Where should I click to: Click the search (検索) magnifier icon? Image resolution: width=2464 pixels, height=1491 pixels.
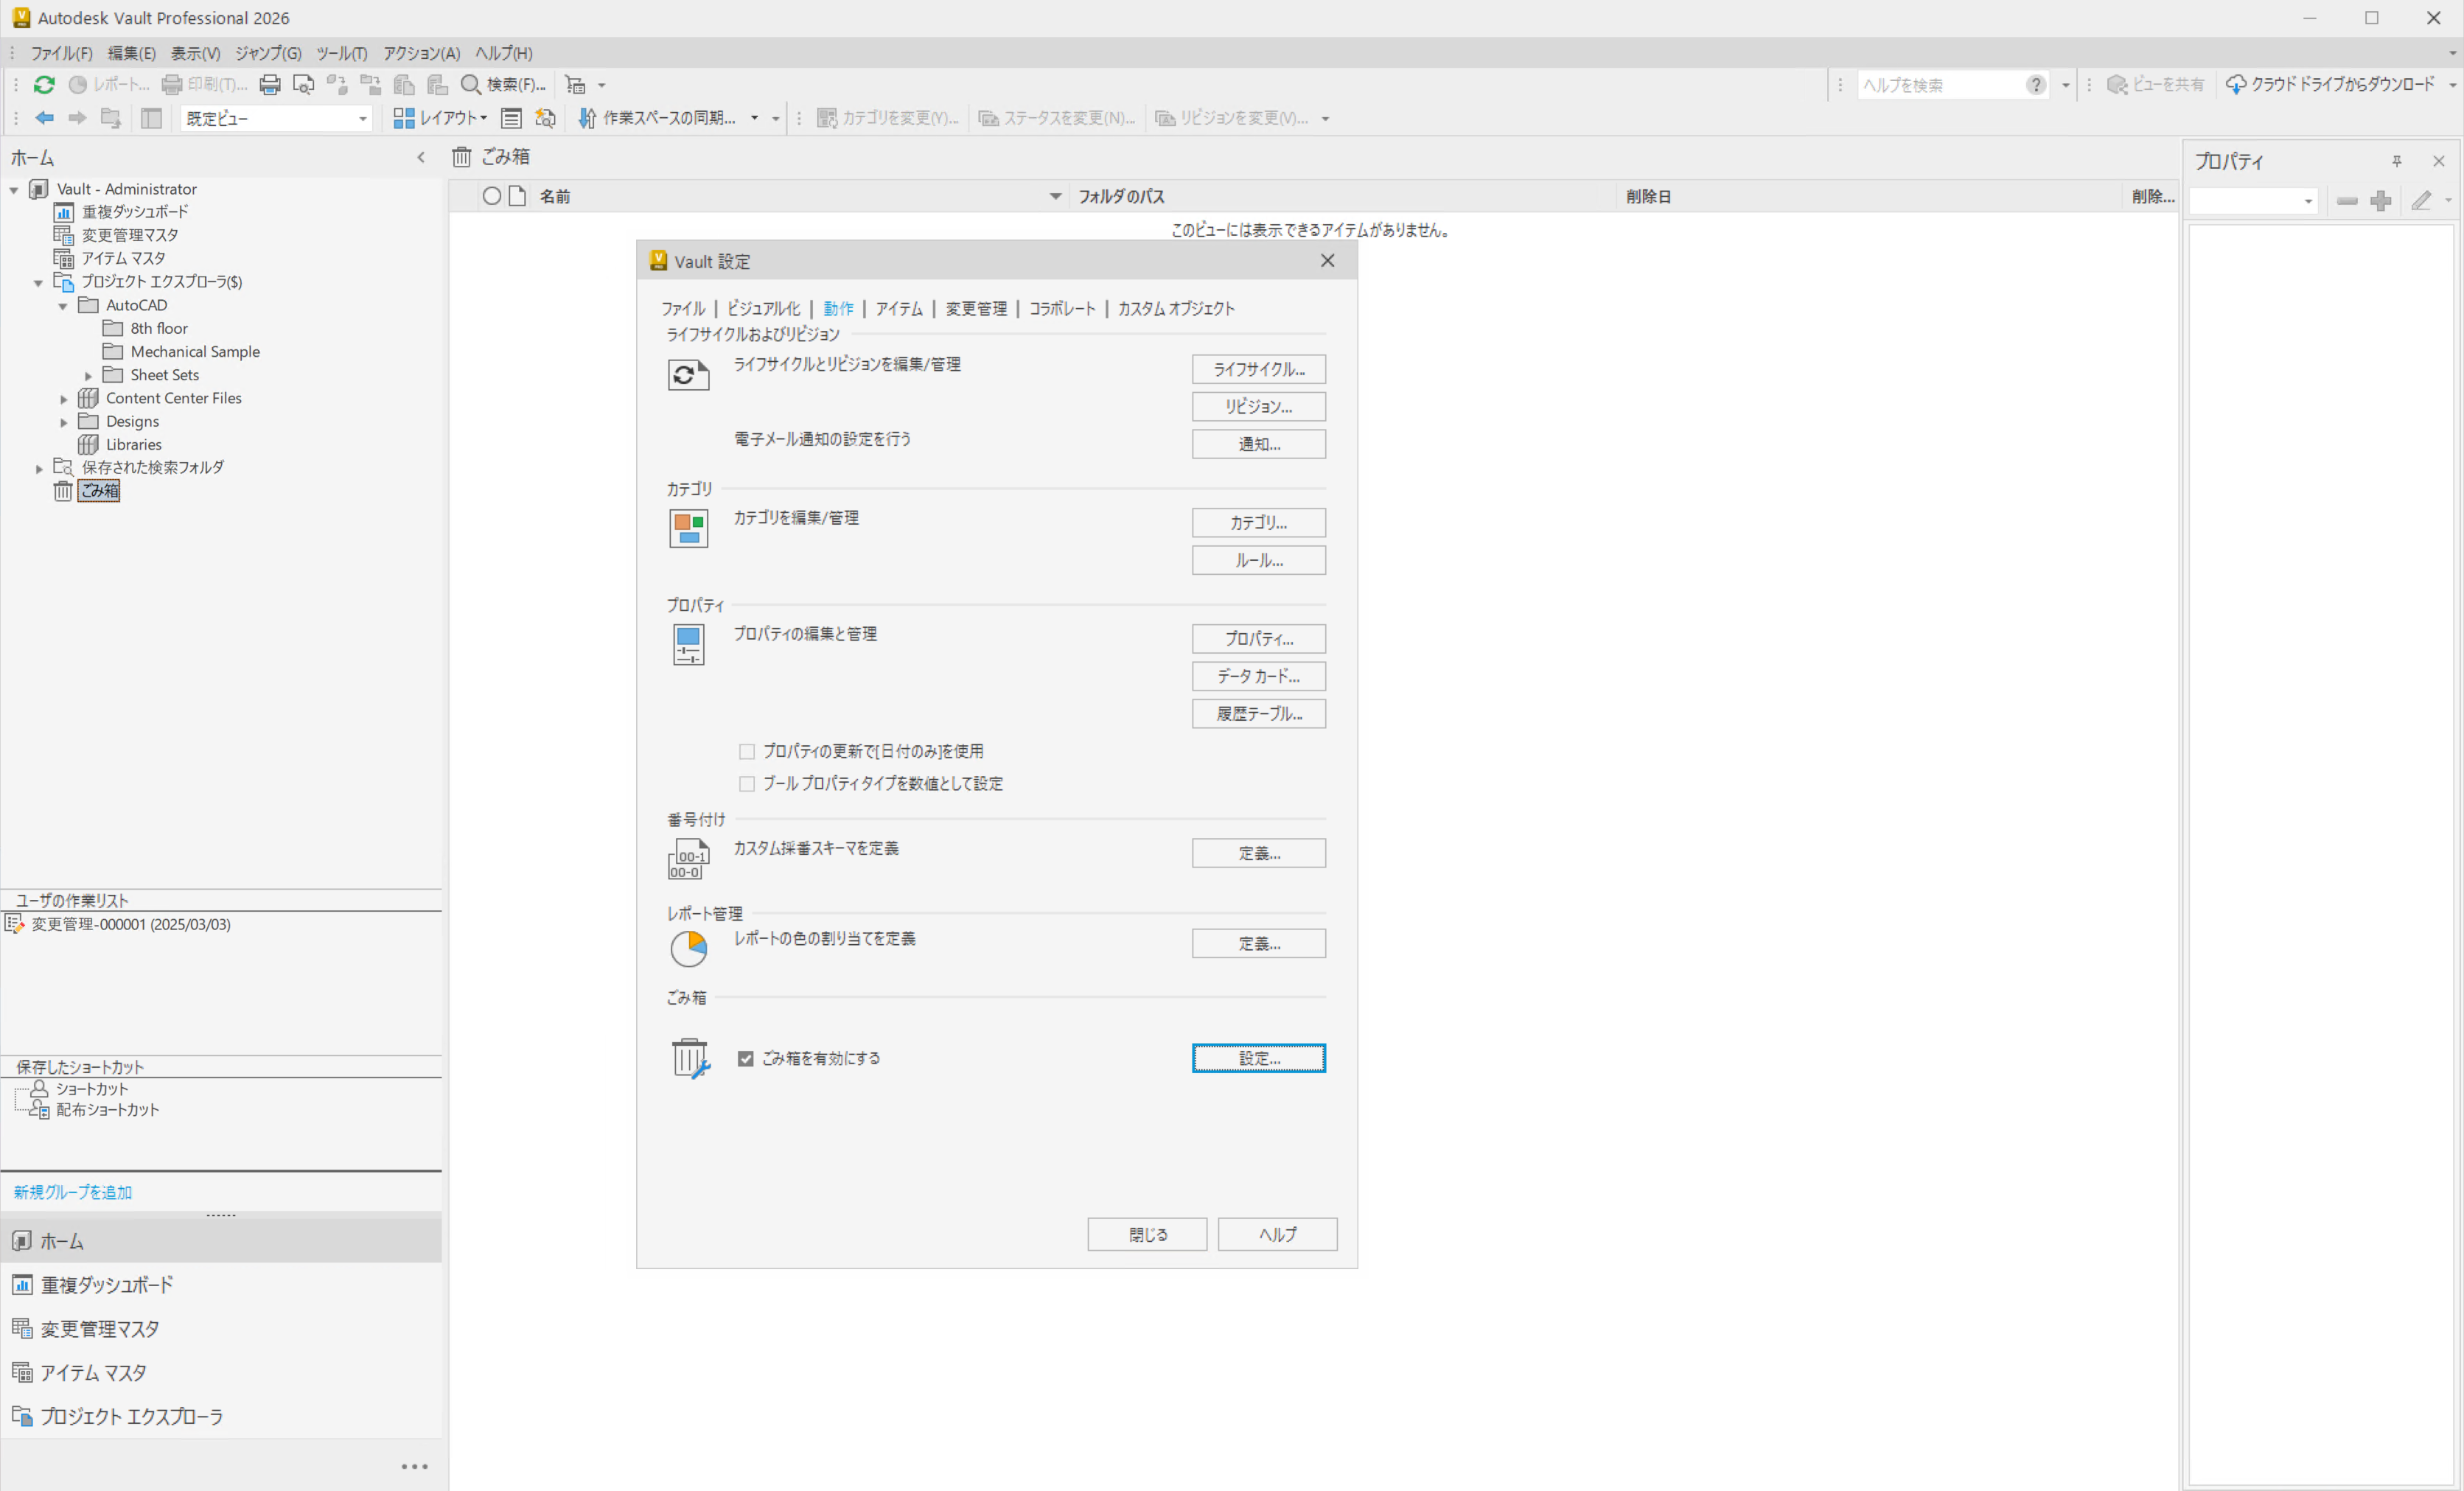470,85
